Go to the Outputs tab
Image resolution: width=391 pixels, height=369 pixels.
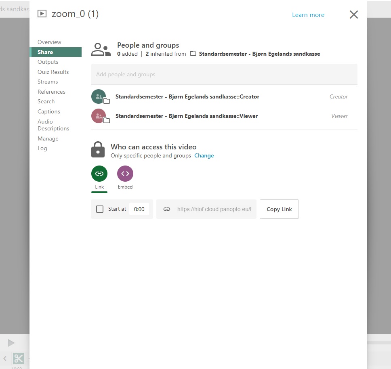point(48,62)
